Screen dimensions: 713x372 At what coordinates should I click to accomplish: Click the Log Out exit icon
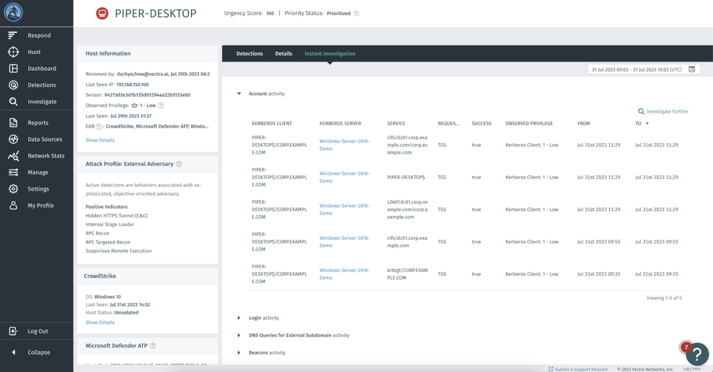(13, 331)
